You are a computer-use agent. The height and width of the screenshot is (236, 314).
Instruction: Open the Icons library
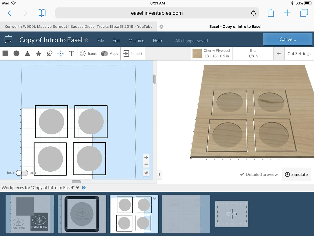(x=88, y=53)
